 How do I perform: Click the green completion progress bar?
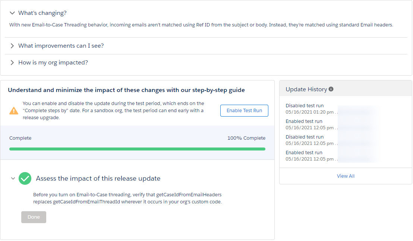click(x=137, y=149)
